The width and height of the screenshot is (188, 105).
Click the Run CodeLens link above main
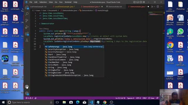tap(41, 29)
